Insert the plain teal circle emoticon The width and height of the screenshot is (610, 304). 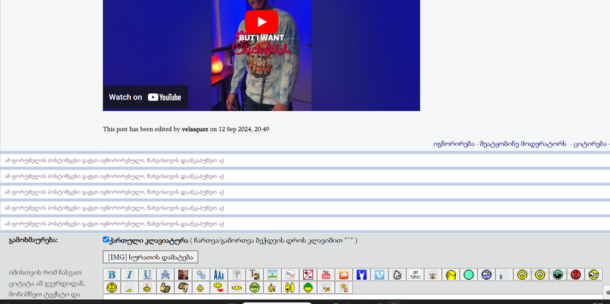(469, 275)
